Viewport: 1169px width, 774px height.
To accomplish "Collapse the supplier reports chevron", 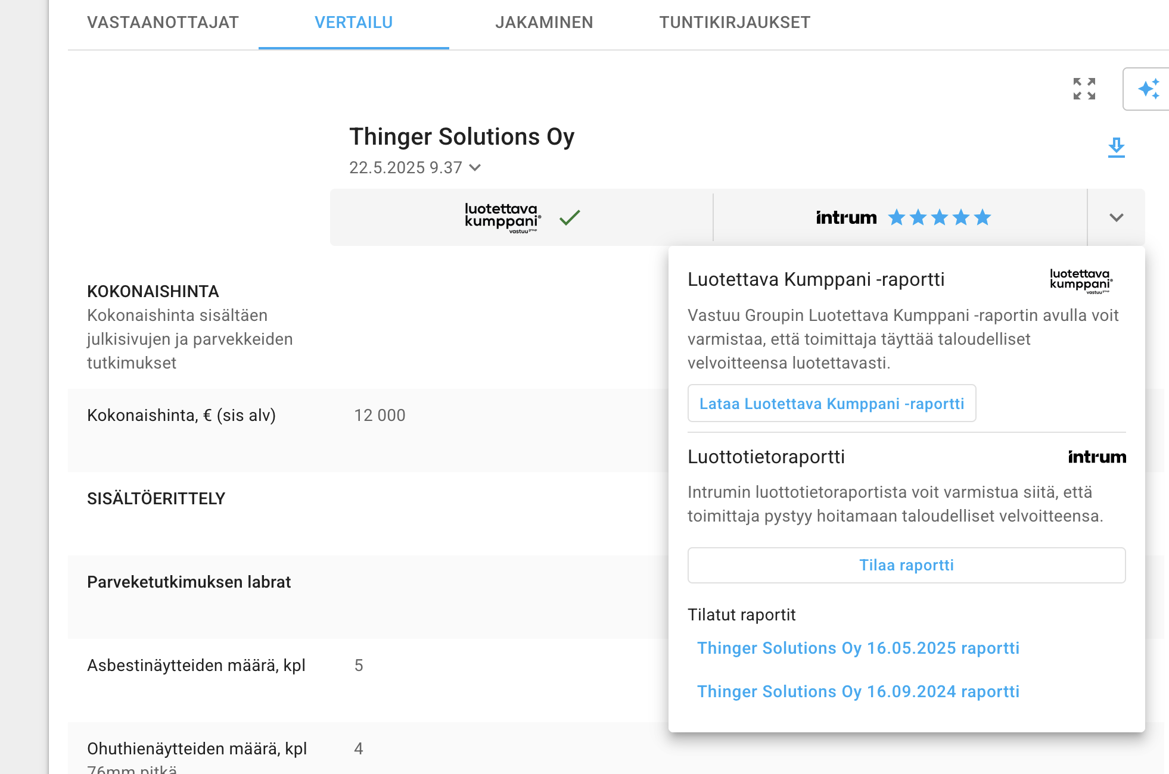I will [1116, 218].
